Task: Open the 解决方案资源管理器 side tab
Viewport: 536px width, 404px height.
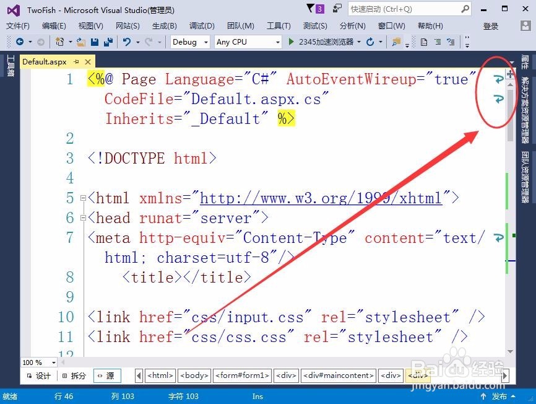Action: [x=525, y=110]
